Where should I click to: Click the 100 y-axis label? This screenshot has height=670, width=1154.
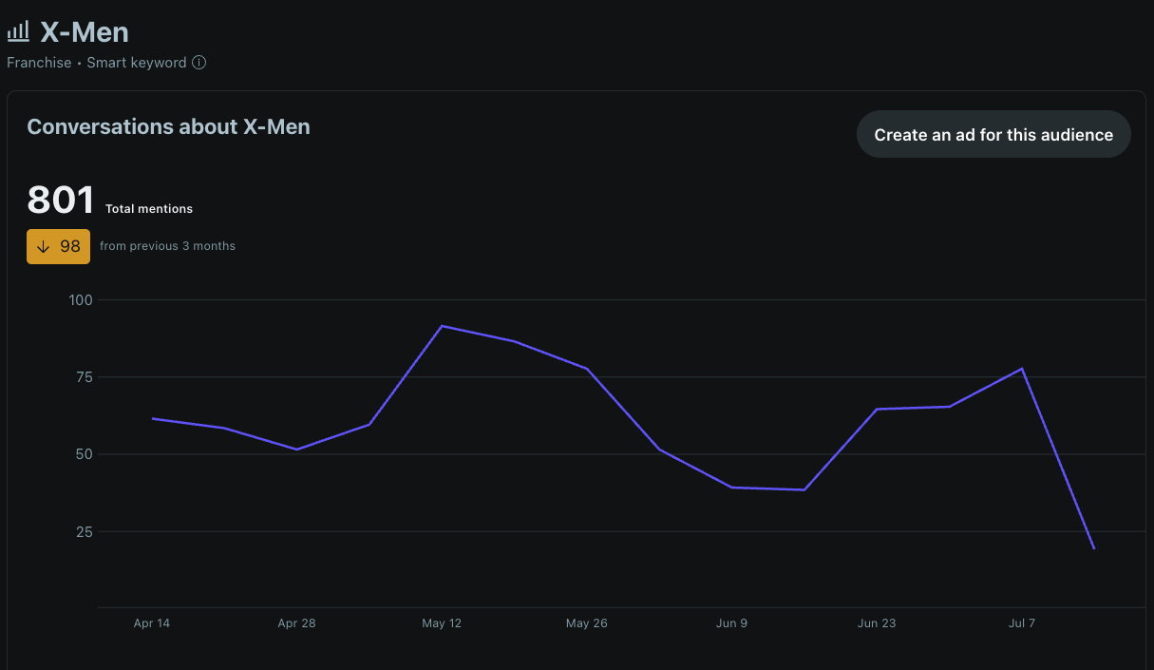(x=81, y=300)
